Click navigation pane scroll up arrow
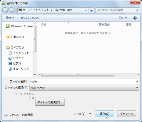 pyautogui.click(x=35, y=24)
